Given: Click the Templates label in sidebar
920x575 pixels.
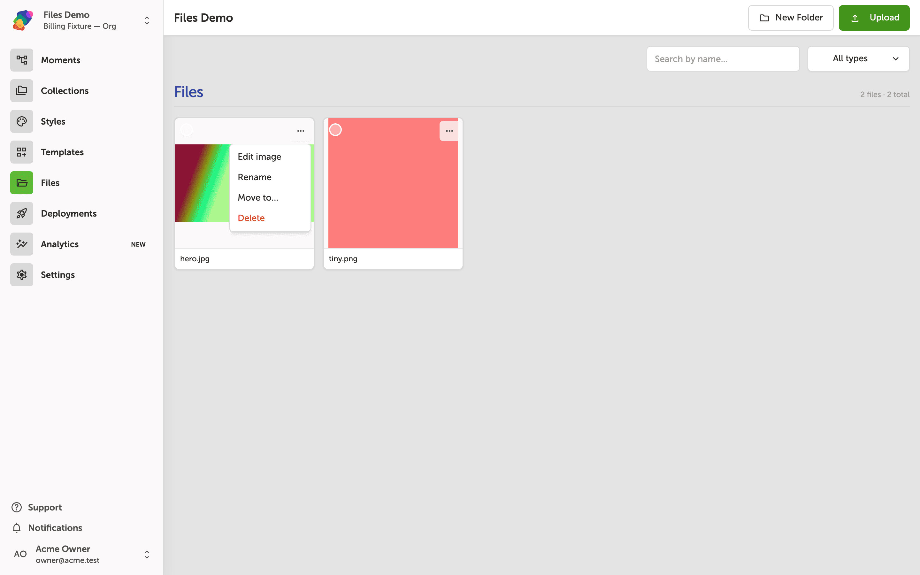Looking at the screenshot, I should point(62,152).
